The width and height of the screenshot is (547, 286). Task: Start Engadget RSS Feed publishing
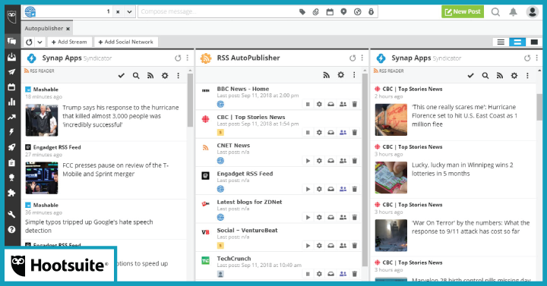point(308,189)
